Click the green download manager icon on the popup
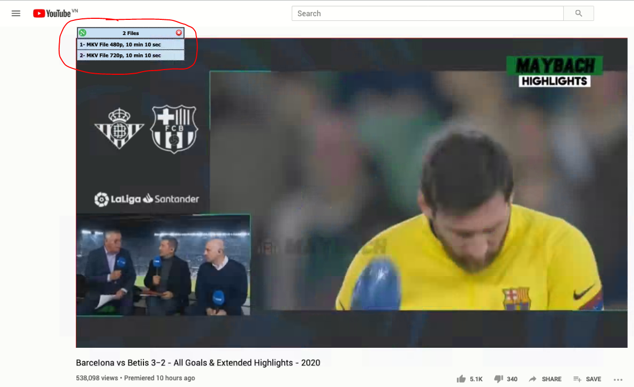The image size is (634, 387). tap(82, 33)
